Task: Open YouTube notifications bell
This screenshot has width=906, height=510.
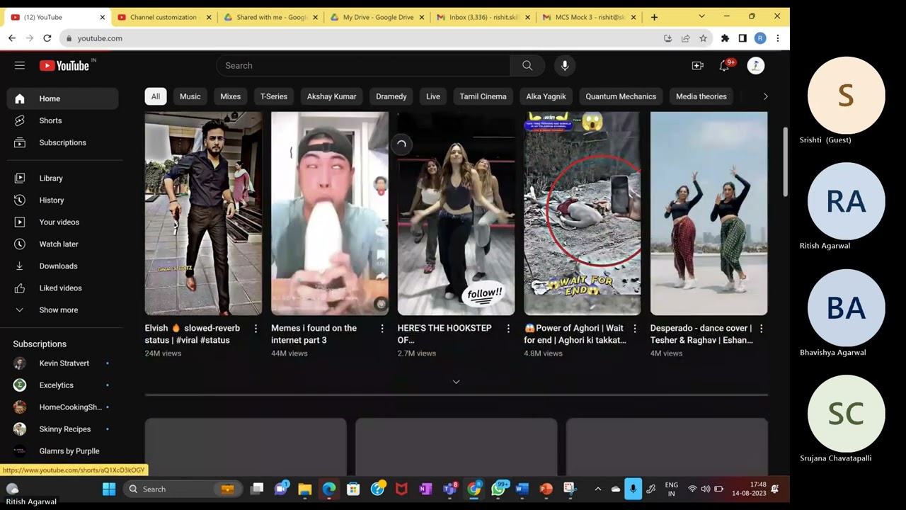Action: point(724,66)
